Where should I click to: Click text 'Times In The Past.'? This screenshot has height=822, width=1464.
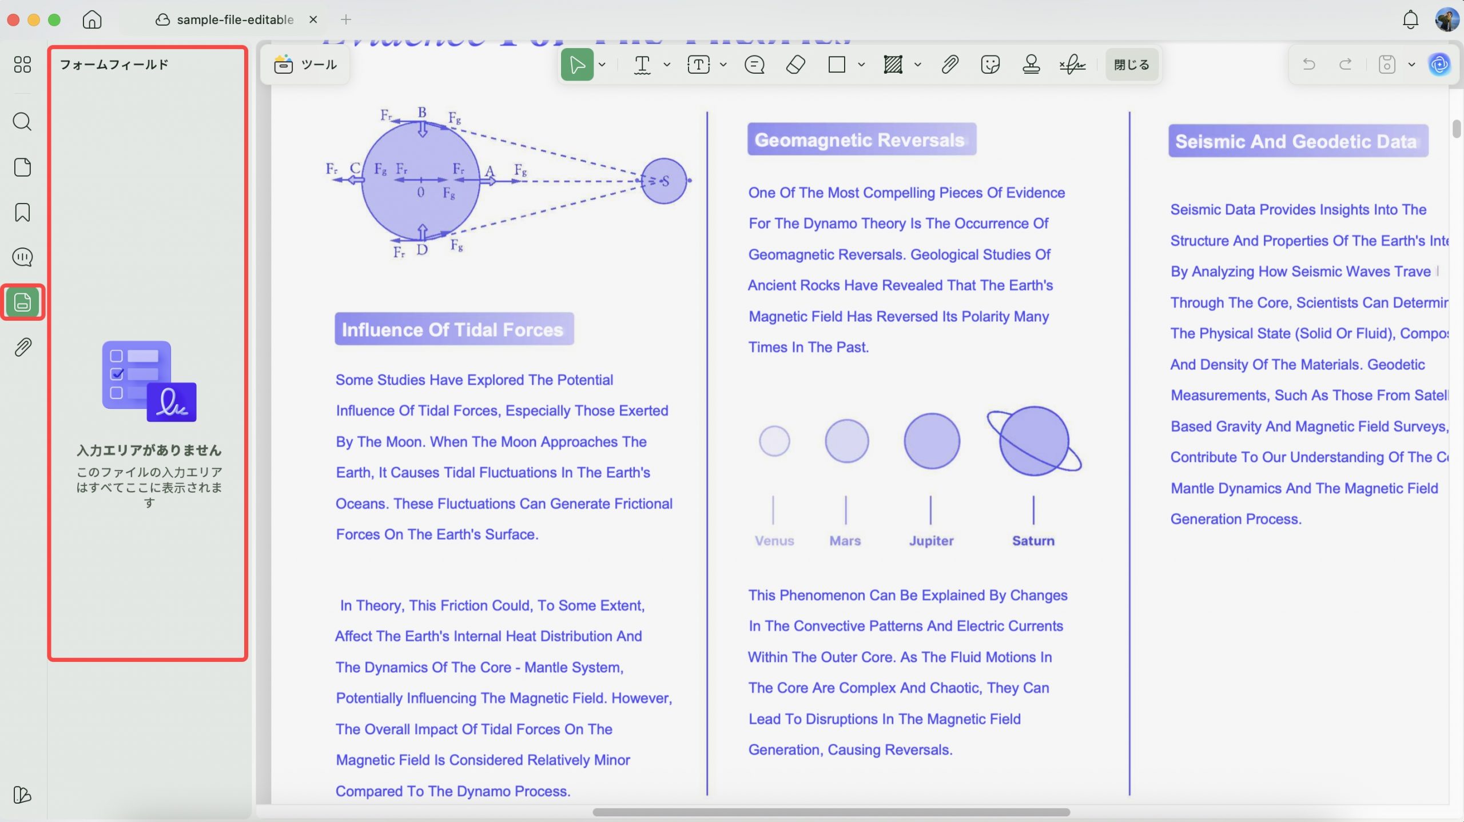tap(809, 347)
